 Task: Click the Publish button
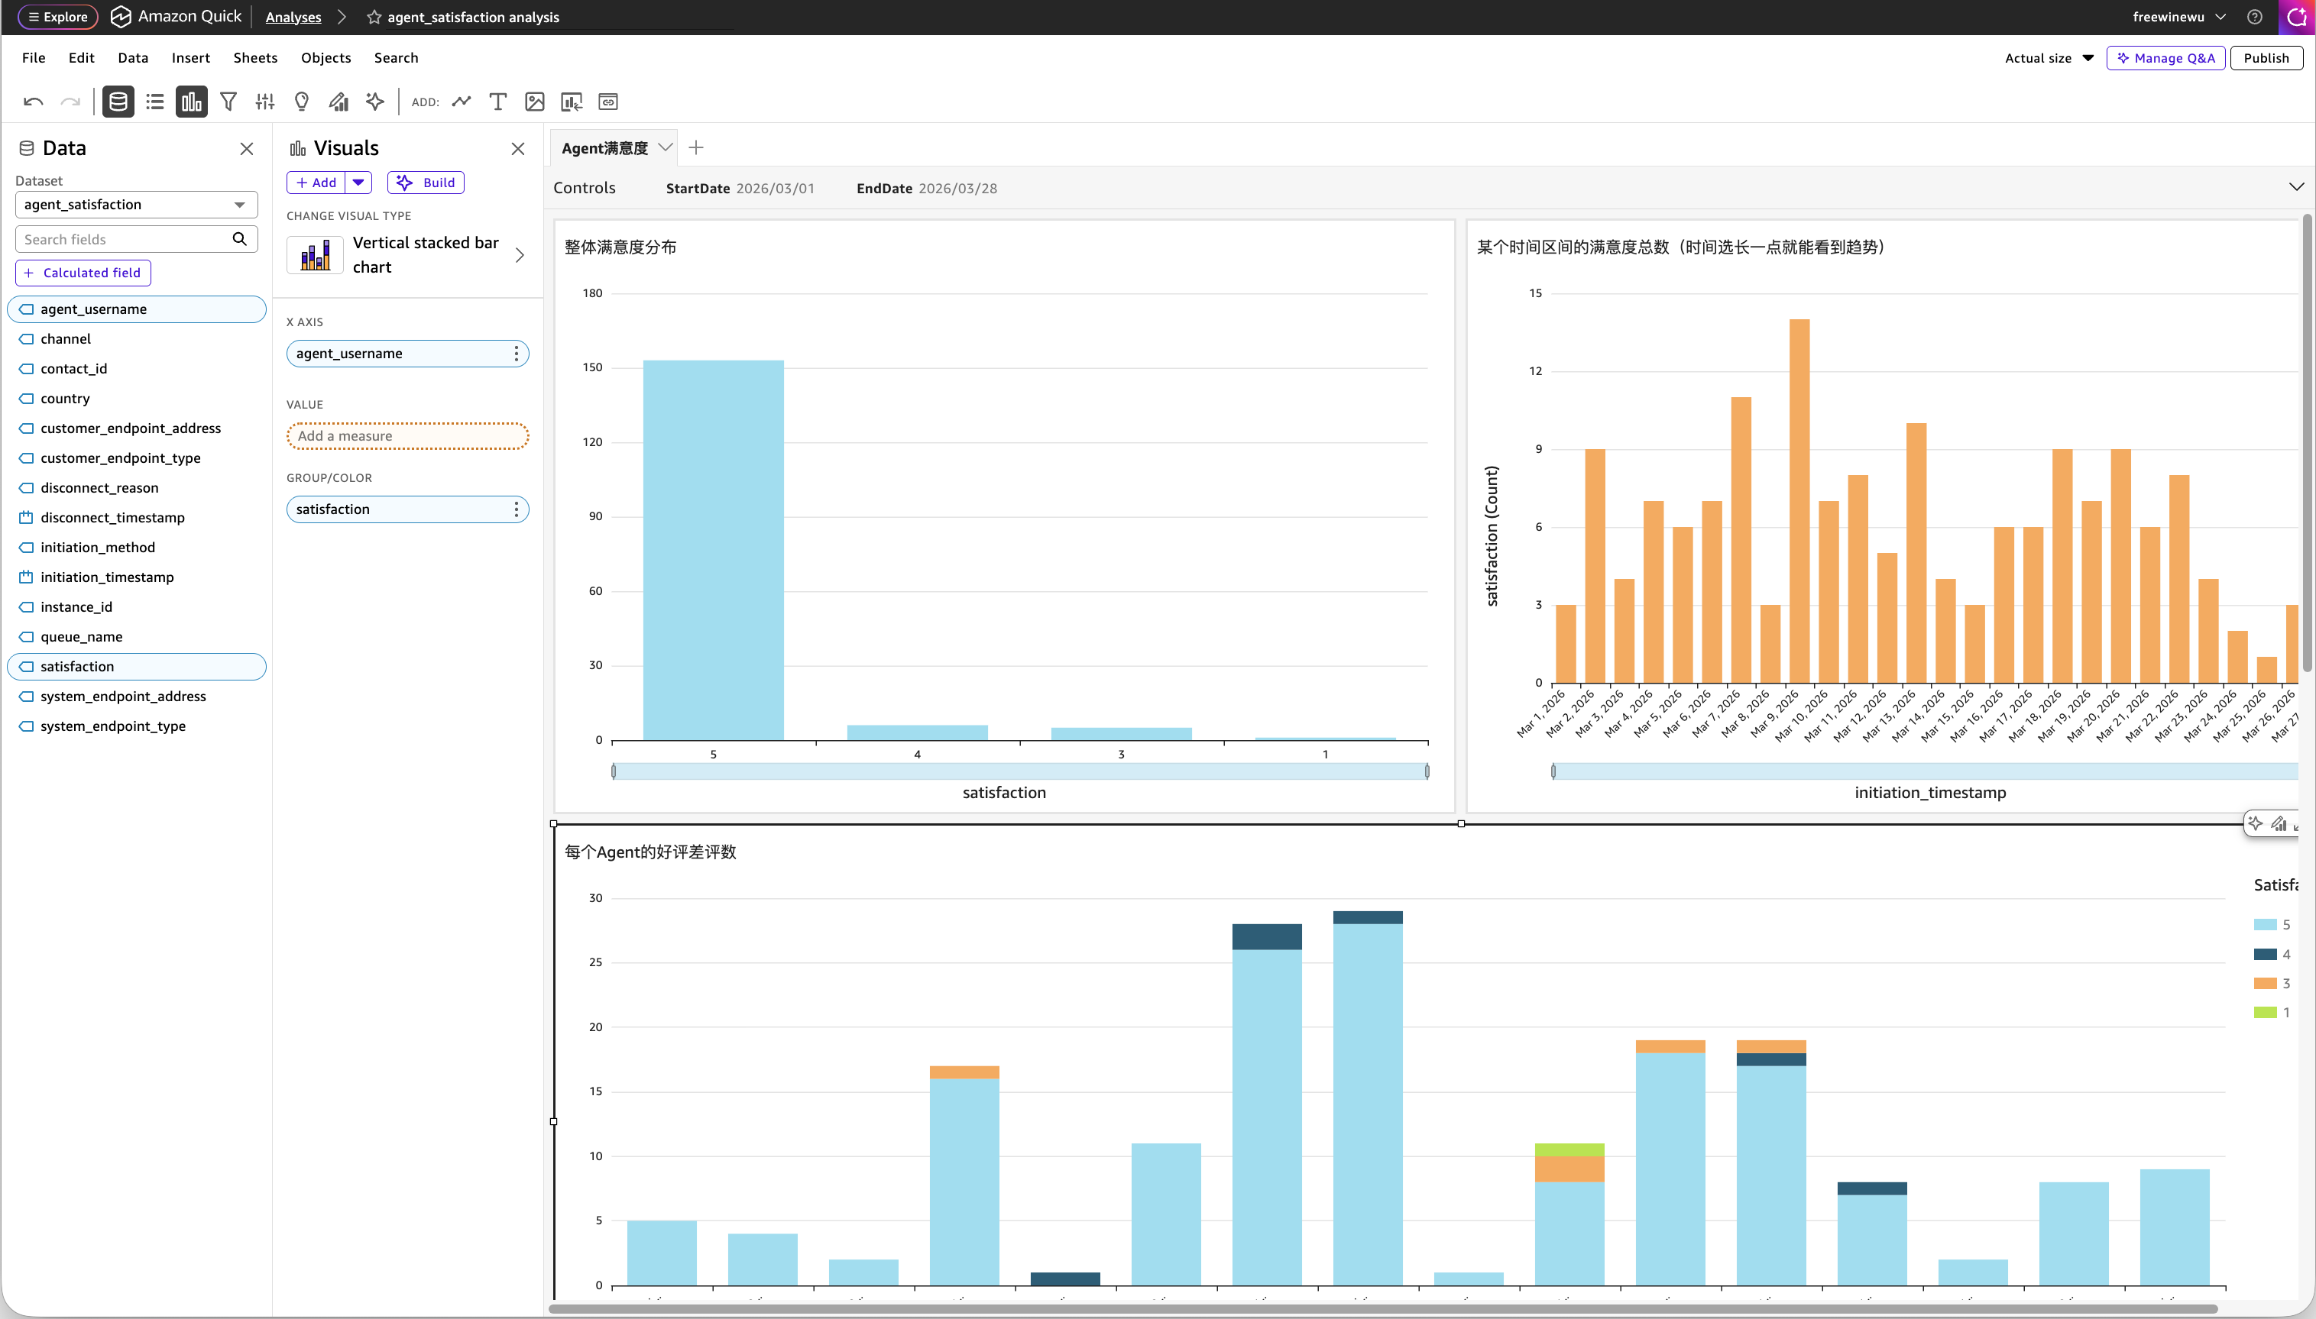click(x=2266, y=58)
